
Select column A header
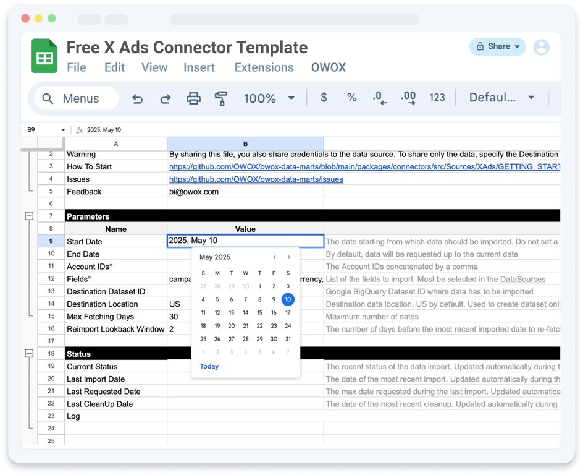click(116, 143)
